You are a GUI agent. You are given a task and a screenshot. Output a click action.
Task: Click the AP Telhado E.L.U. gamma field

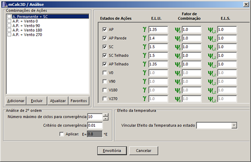[x=158, y=64]
